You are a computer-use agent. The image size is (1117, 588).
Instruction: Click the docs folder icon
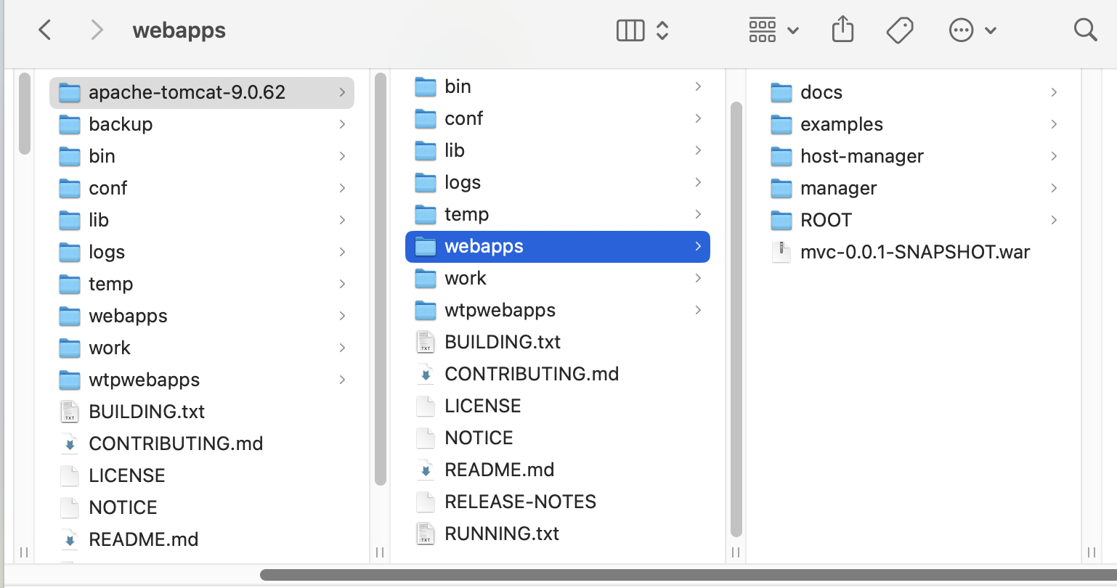781,92
